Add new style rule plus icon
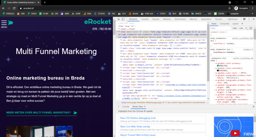The image size is (256, 137). click(246, 28)
